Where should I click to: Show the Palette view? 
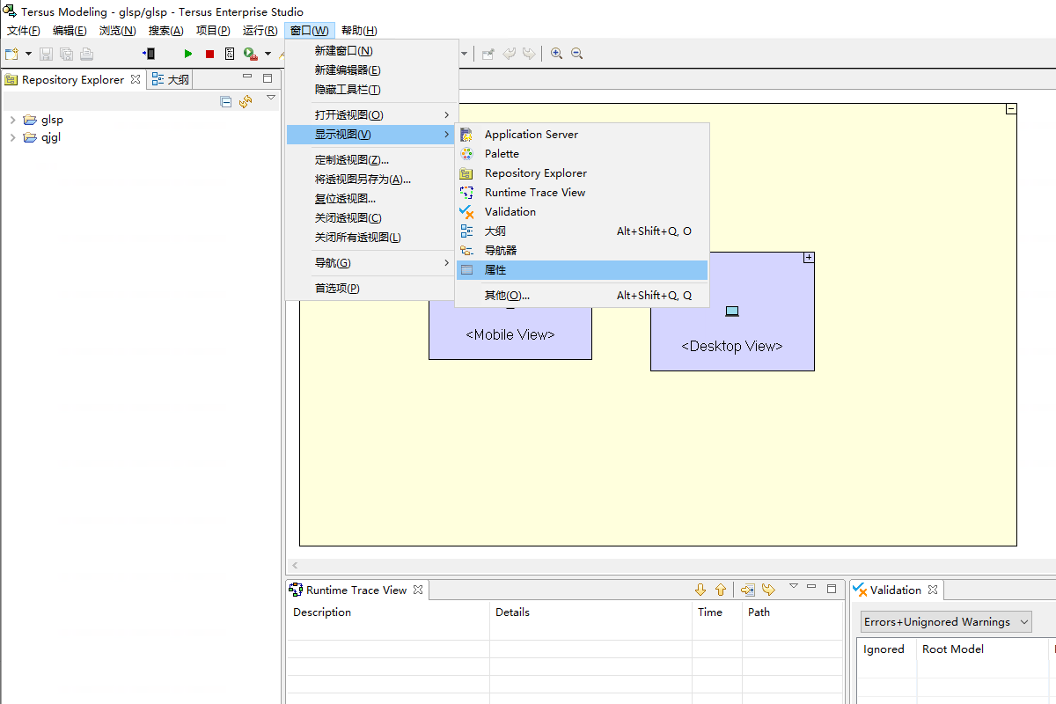pyautogui.click(x=582, y=154)
